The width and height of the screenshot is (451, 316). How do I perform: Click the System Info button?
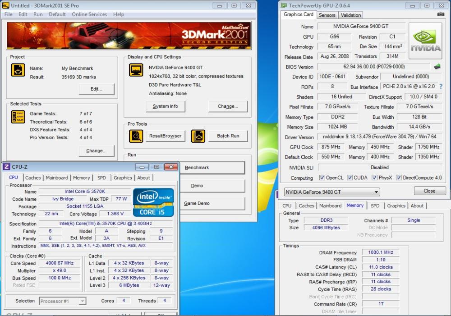tap(165, 107)
